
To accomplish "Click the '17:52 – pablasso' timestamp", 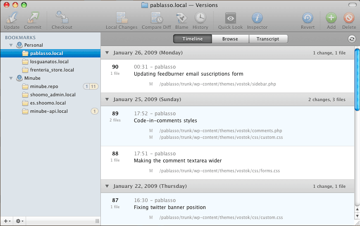I will 155,114.
